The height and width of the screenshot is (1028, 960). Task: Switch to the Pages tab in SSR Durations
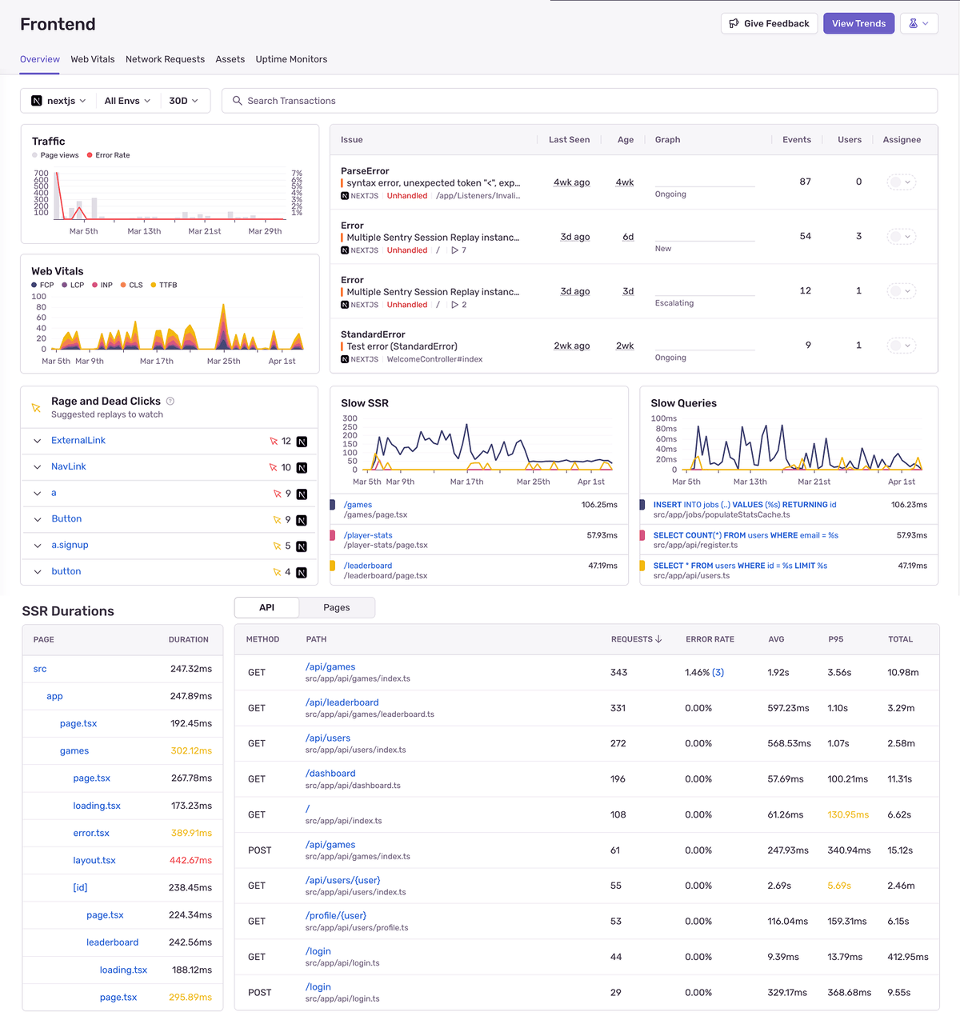(336, 607)
